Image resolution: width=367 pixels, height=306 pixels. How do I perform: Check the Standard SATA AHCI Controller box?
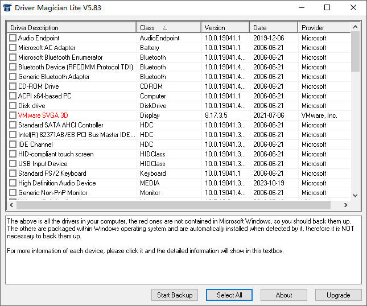13,125
